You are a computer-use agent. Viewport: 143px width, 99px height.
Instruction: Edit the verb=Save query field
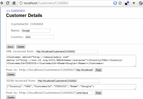coord(85,93)
